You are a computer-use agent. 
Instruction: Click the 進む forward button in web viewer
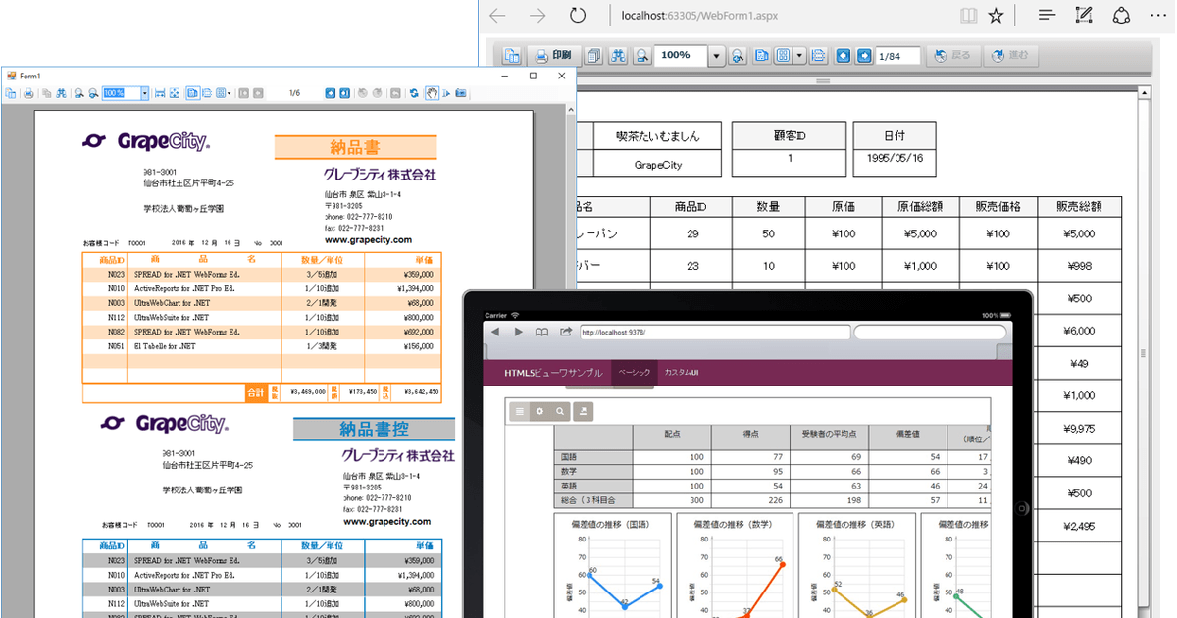(x=1010, y=56)
